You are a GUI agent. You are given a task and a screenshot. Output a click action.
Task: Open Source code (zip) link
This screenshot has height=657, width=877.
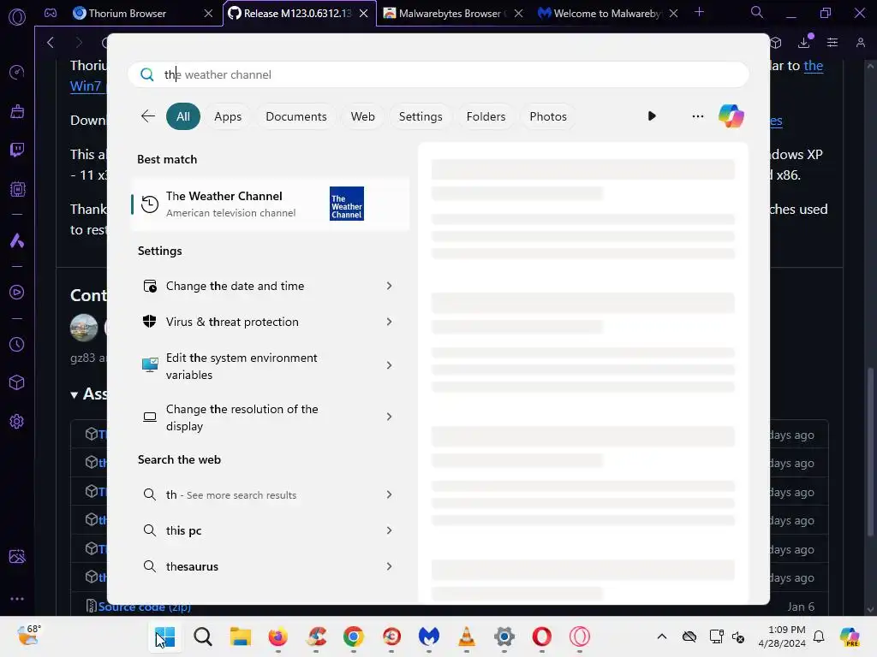coord(144,607)
